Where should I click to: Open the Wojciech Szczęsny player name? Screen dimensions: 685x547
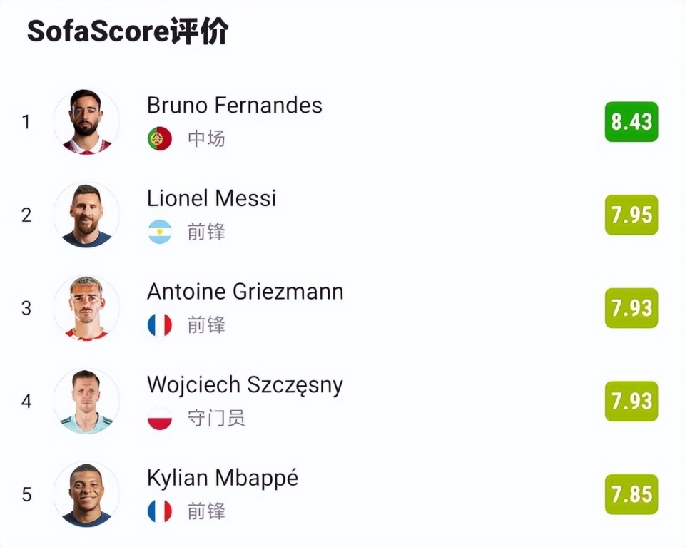pyautogui.click(x=245, y=386)
